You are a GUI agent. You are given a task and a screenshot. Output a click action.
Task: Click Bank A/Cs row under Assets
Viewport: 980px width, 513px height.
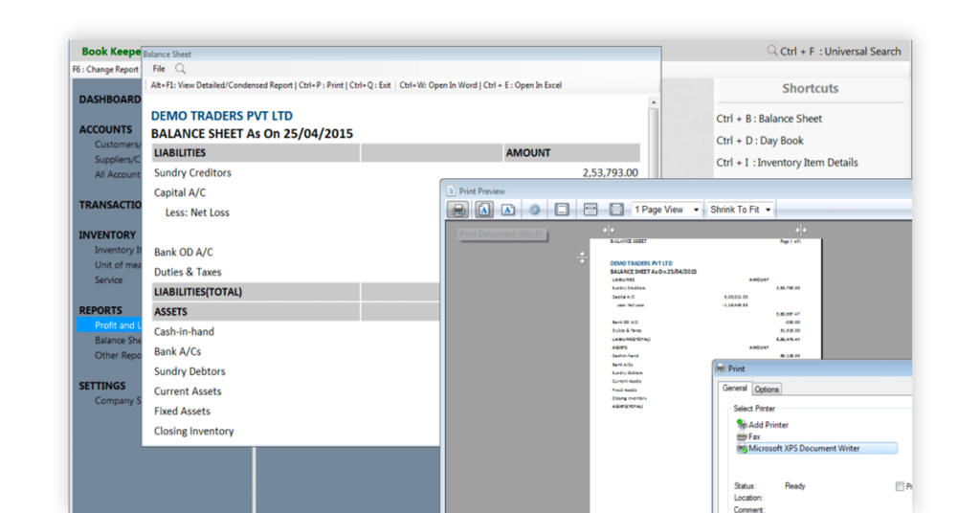(177, 352)
